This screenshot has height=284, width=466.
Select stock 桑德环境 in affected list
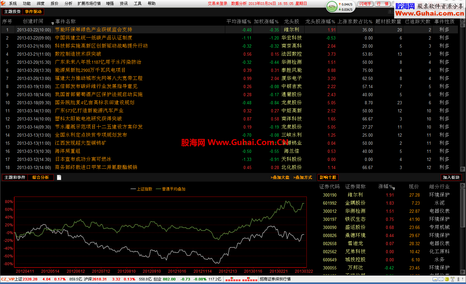tap(355, 235)
